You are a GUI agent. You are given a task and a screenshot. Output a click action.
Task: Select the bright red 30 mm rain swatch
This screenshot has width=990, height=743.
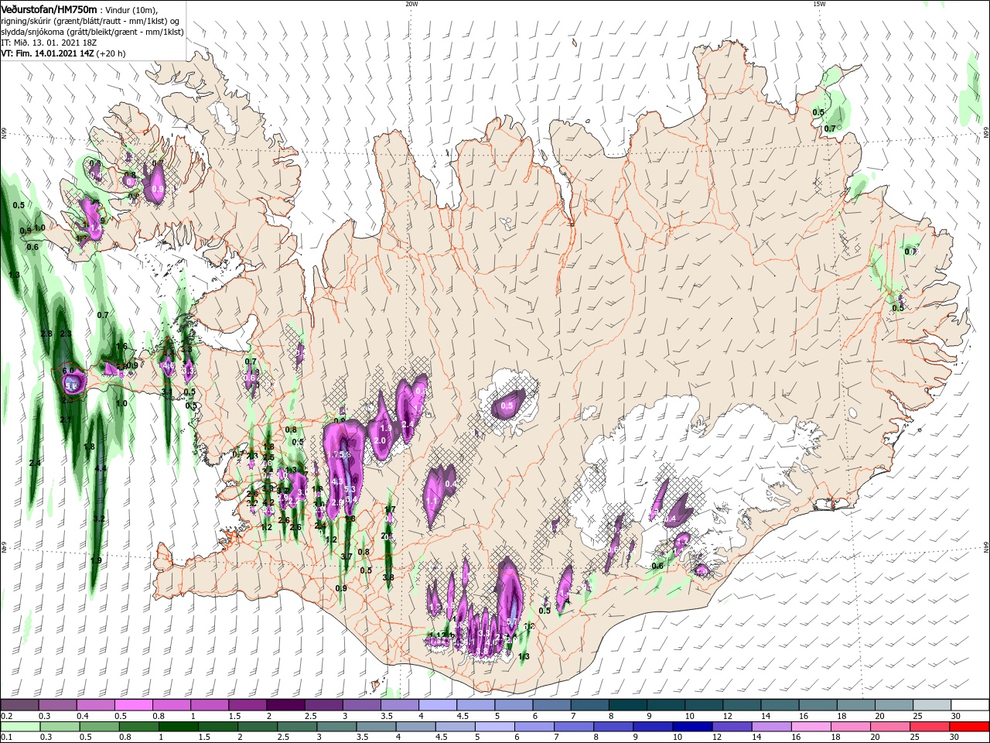(969, 727)
